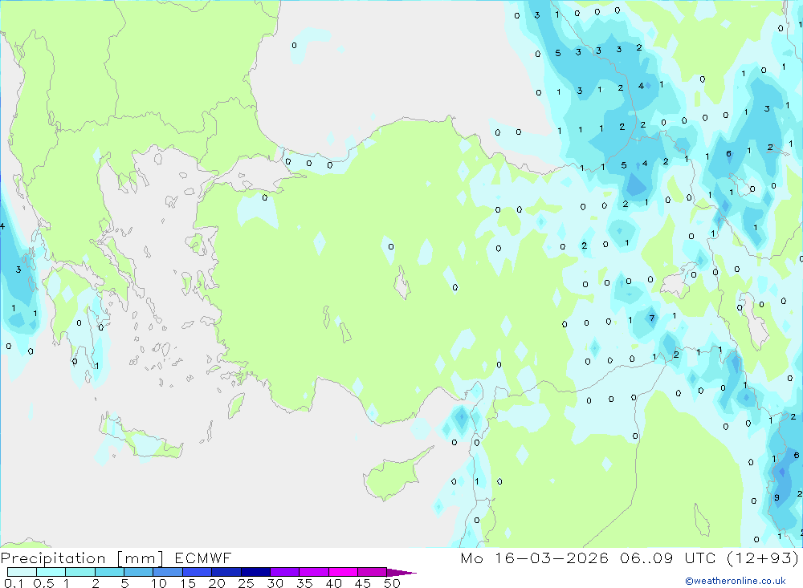Viewport: 803px width, 588px height.
Task: Pick the 15–20 mm legend color swatch
Action: [x=198, y=572]
